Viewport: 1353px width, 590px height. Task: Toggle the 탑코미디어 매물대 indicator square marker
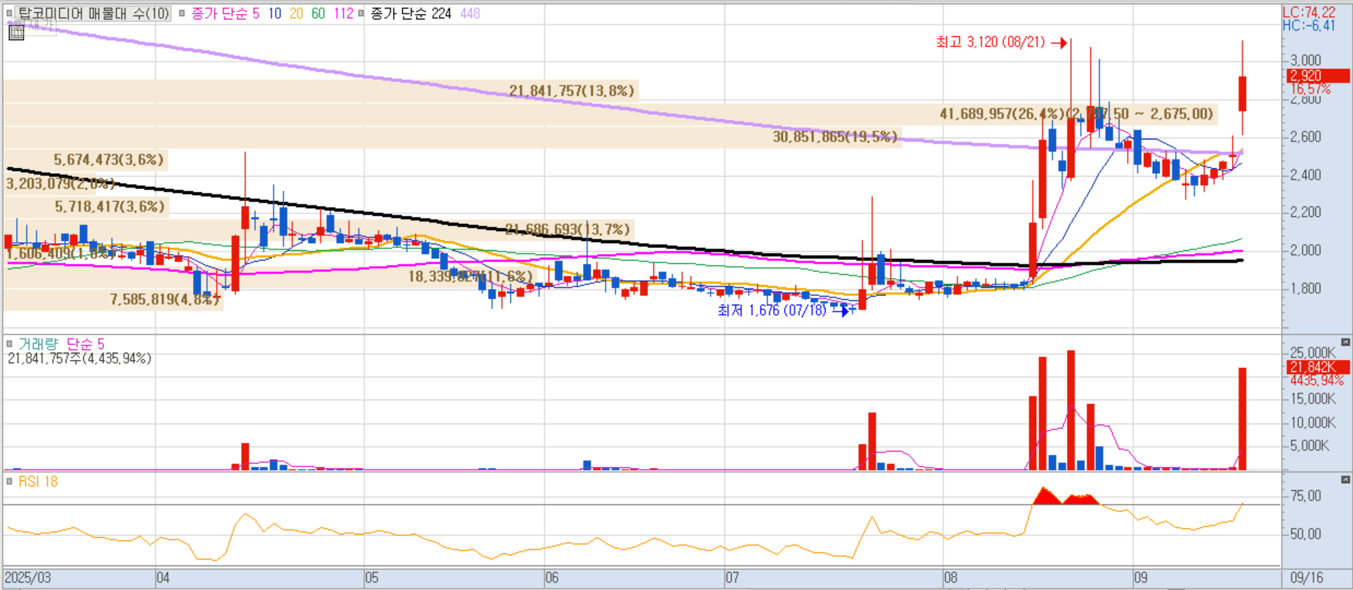click(x=9, y=13)
